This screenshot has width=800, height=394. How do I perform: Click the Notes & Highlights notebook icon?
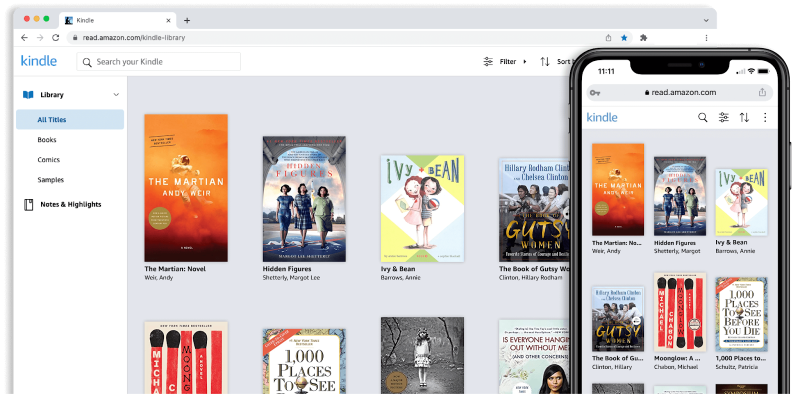(x=29, y=204)
